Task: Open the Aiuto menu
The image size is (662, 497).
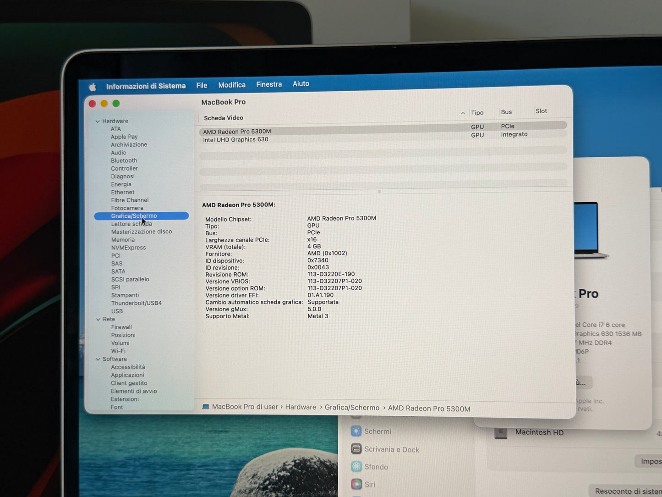Action: tap(301, 84)
